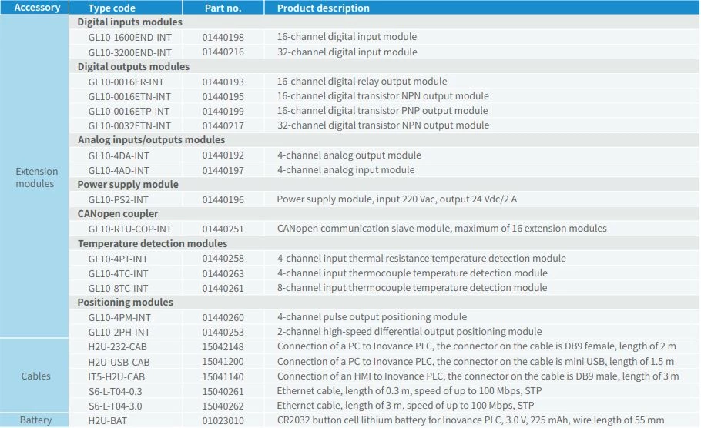Select the Extension modules category cell
This screenshot has height=428, width=701.
[x=37, y=177]
